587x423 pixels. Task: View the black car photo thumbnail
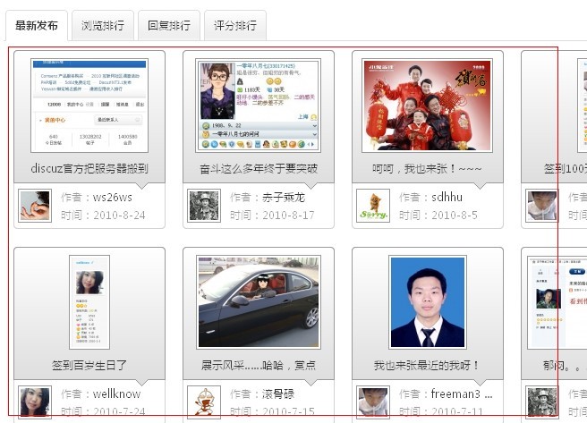(259, 302)
